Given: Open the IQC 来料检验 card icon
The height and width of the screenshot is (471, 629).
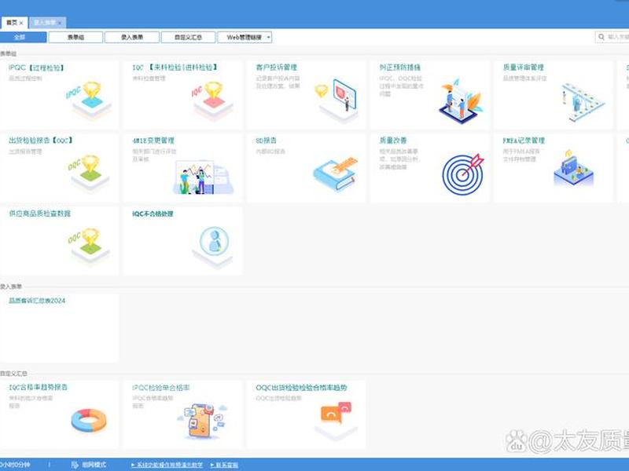Looking at the screenshot, I should [212, 100].
